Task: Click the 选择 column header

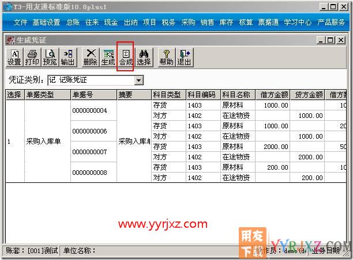Action: point(15,95)
